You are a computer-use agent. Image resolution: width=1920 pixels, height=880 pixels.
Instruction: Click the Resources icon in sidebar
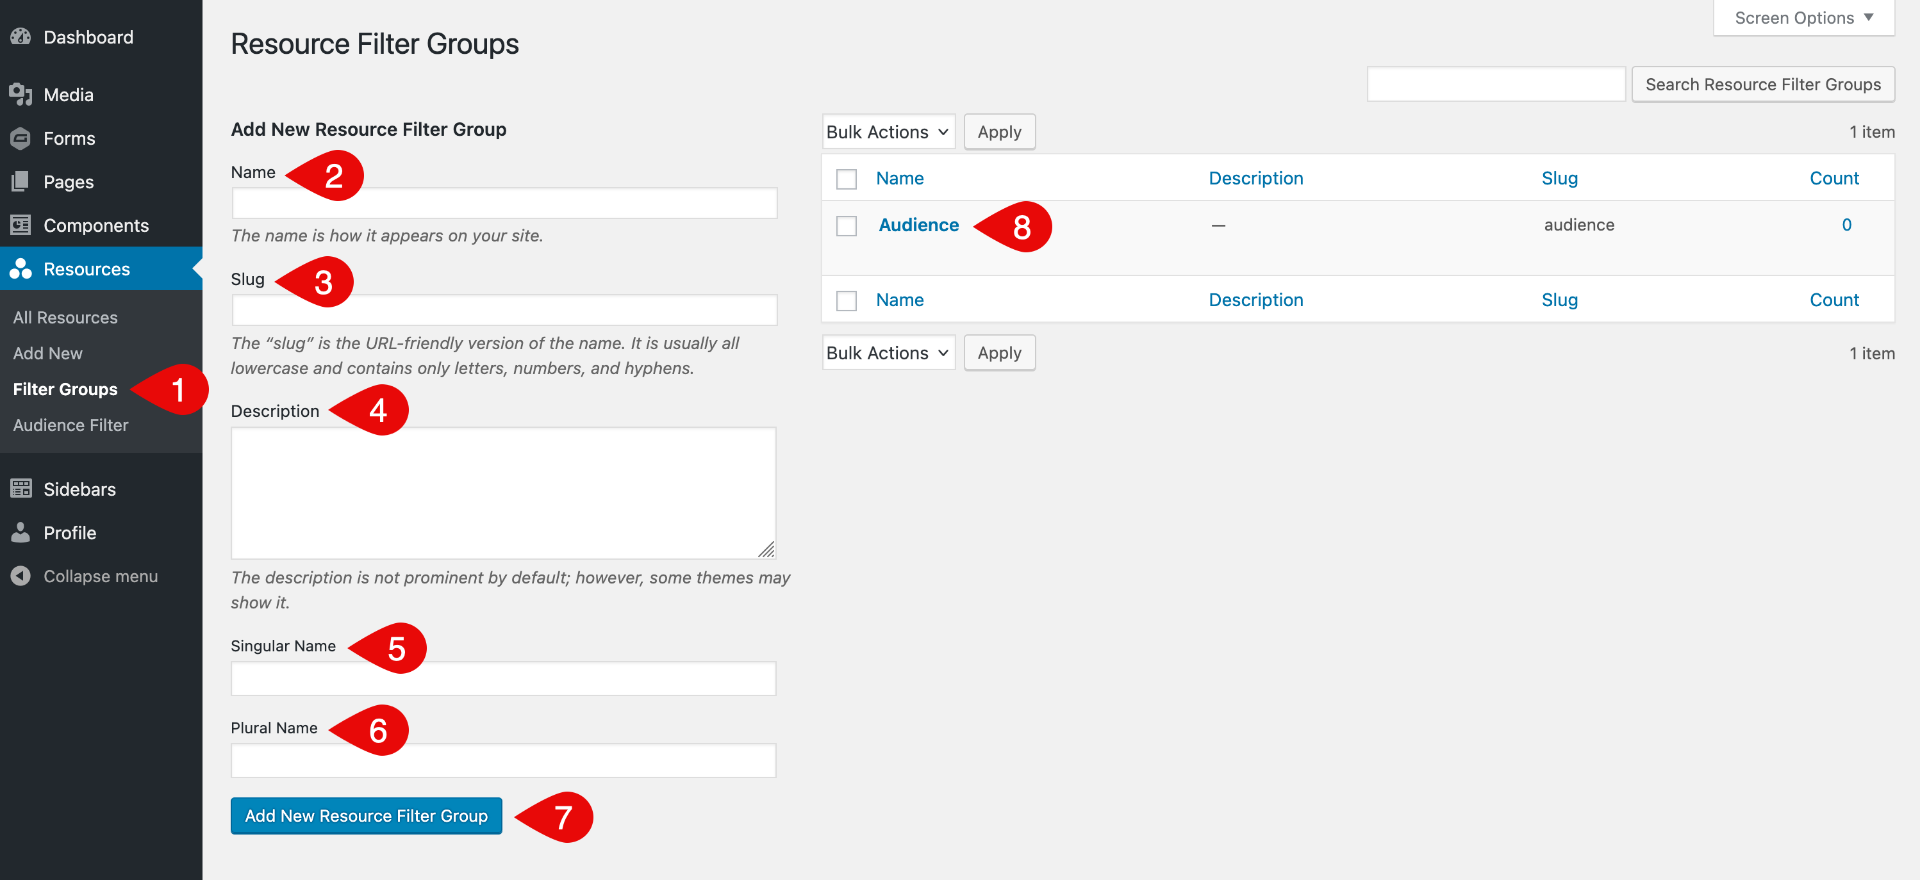coord(21,268)
